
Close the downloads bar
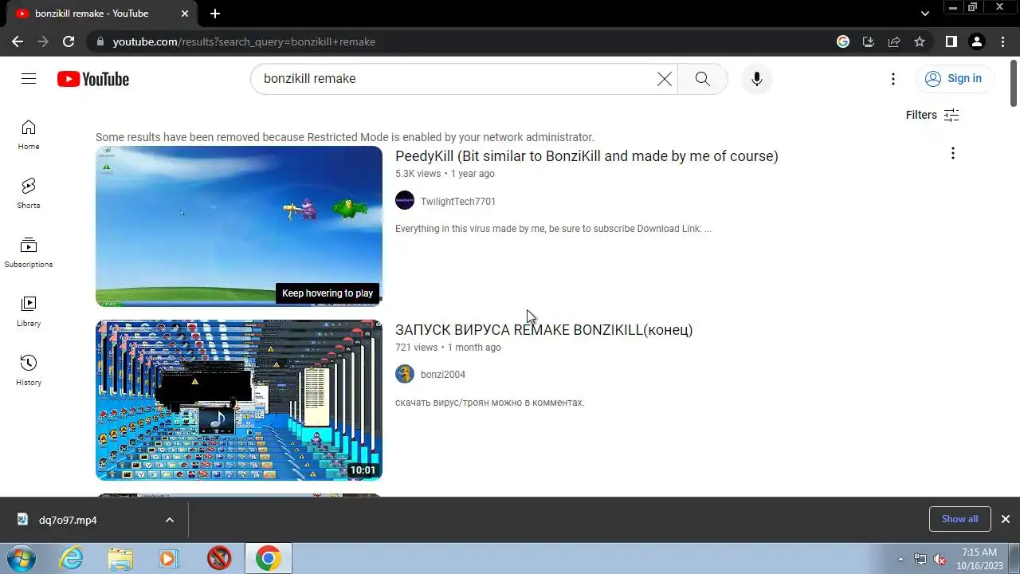[x=1005, y=519]
